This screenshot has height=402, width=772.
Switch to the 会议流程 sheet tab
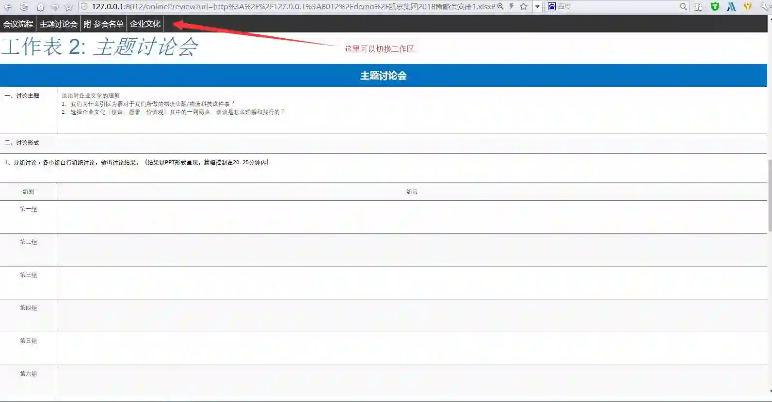point(18,24)
